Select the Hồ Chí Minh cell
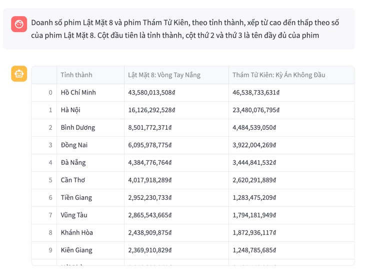Image resolution: width=371 pixels, height=272 pixels. (x=78, y=93)
